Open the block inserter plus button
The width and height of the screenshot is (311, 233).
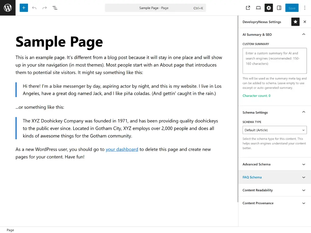(24, 8)
